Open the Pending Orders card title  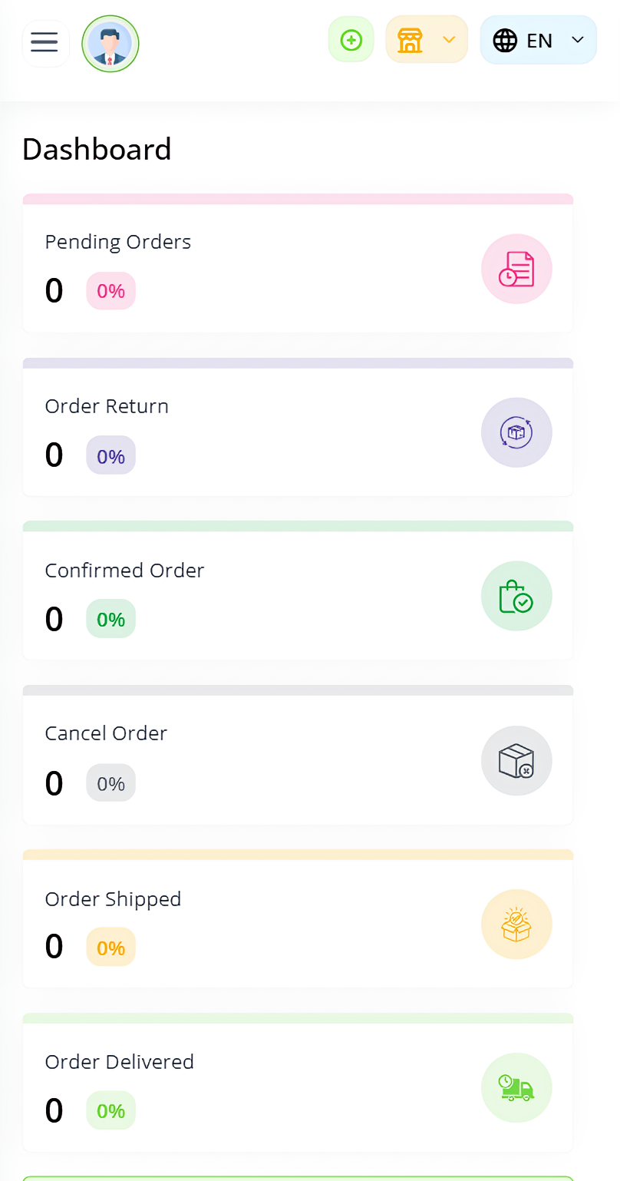coord(118,242)
